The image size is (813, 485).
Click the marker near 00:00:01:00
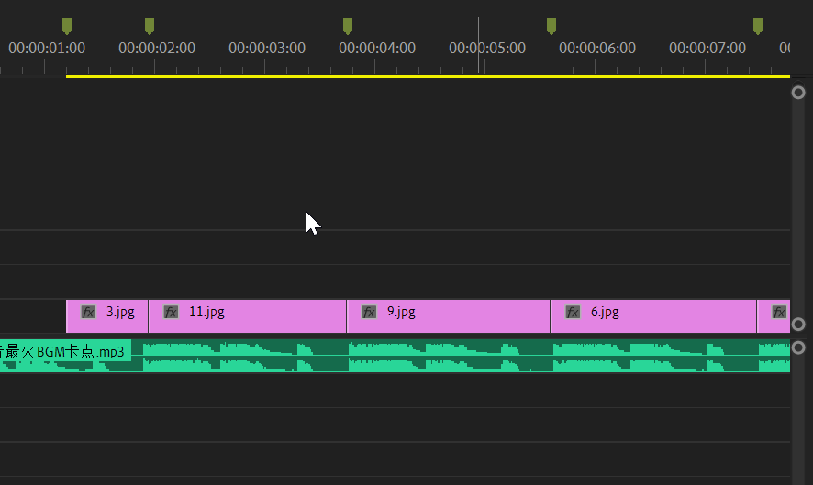click(67, 26)
